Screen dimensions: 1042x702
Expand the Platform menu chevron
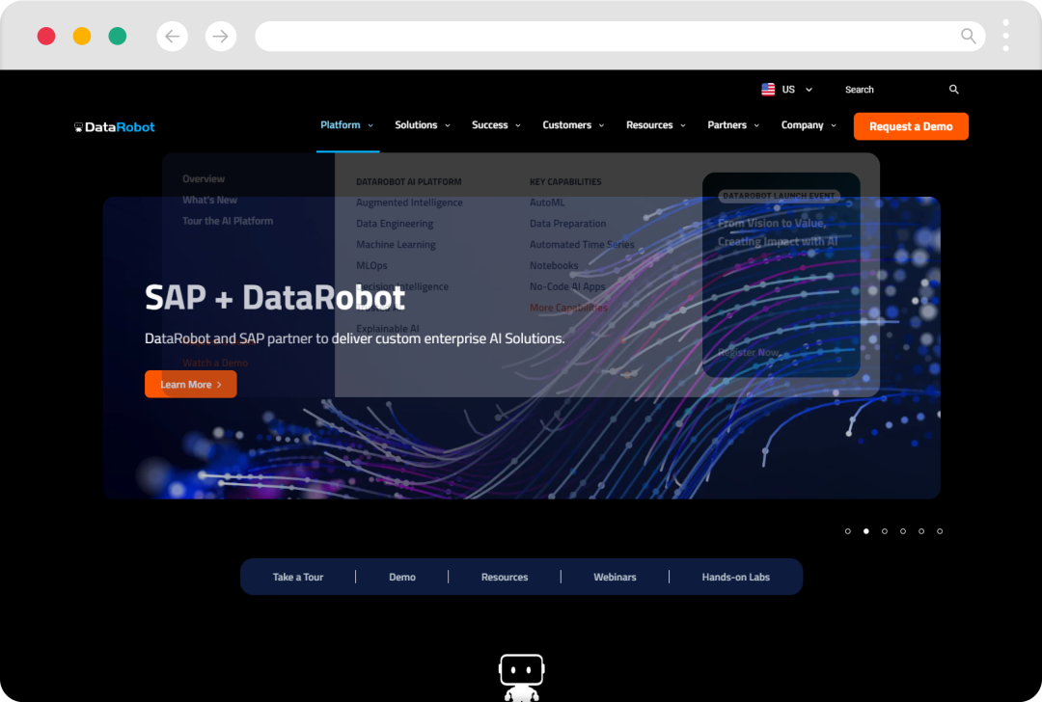click(x=370, y=125)
